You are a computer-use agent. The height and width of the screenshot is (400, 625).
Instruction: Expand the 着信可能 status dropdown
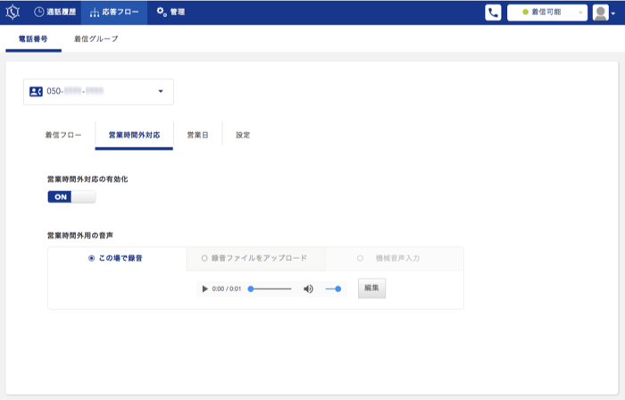(546, 12)
